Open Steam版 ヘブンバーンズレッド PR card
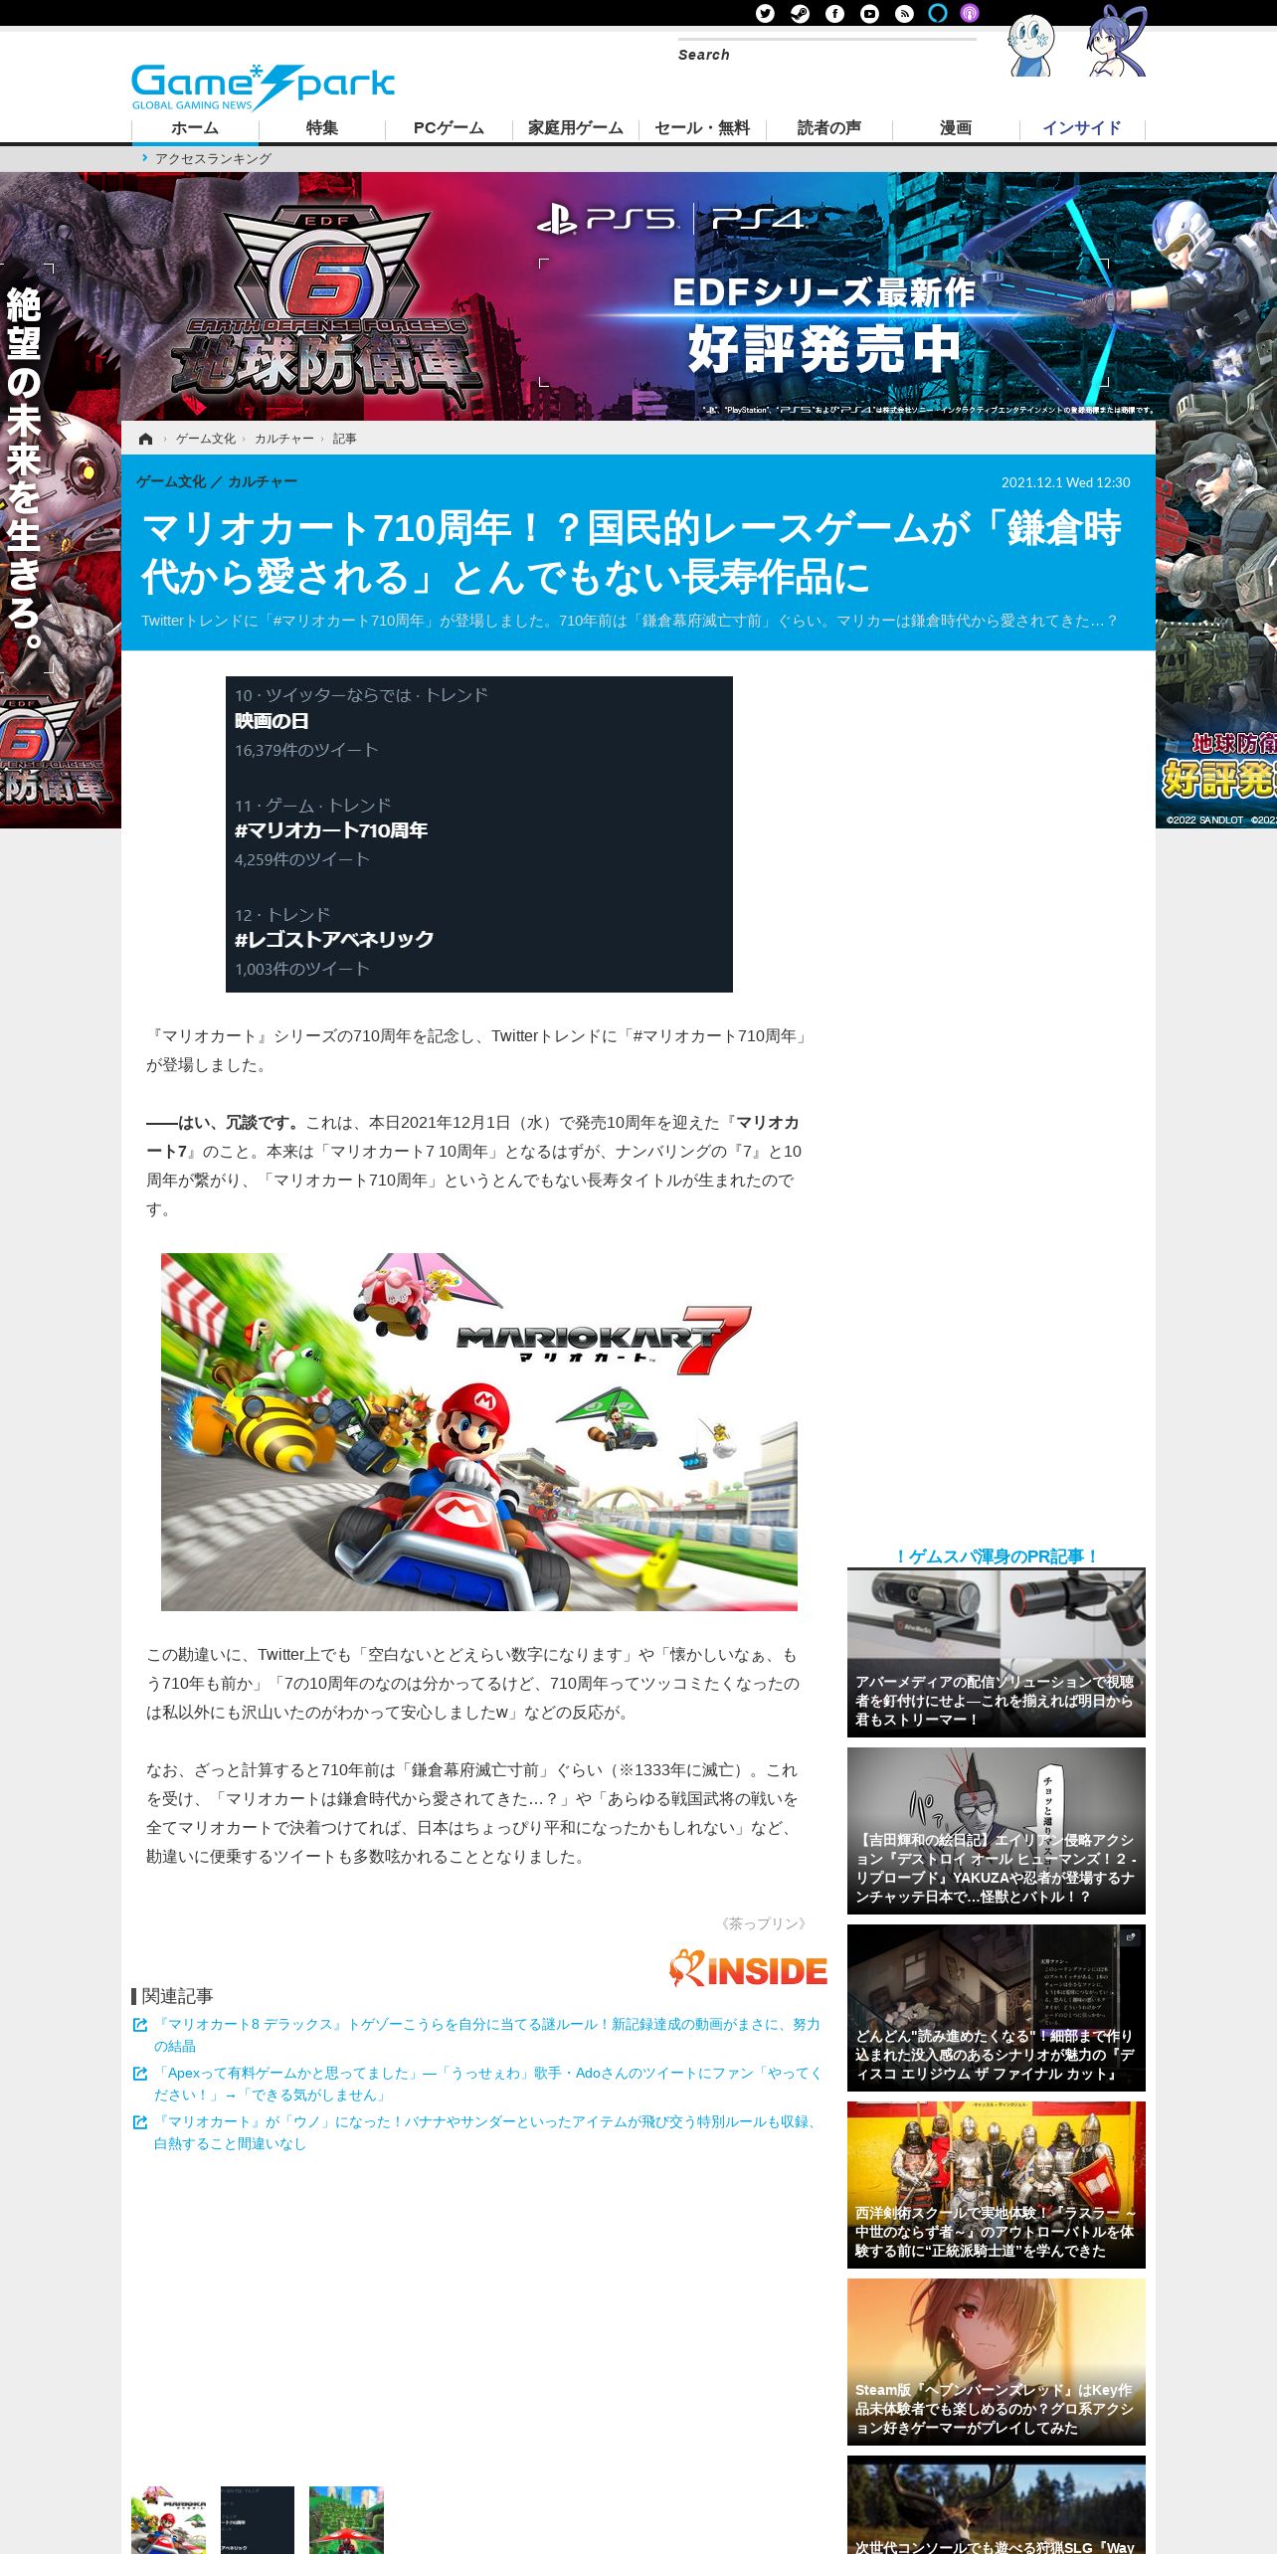 click(x=997, y=2362)
